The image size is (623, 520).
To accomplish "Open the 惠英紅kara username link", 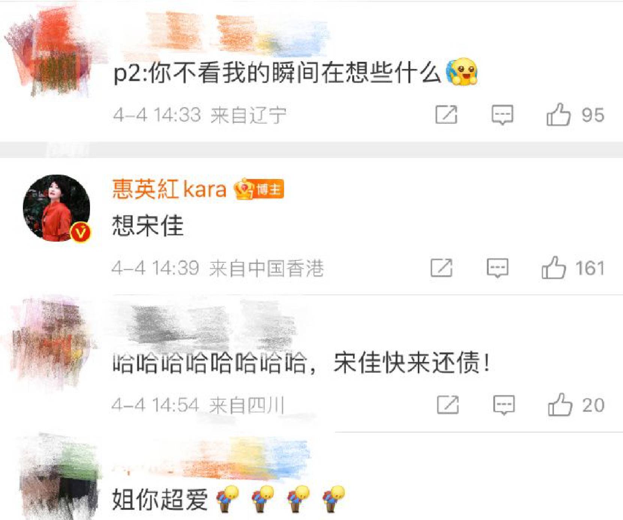I will click(170, 189).
